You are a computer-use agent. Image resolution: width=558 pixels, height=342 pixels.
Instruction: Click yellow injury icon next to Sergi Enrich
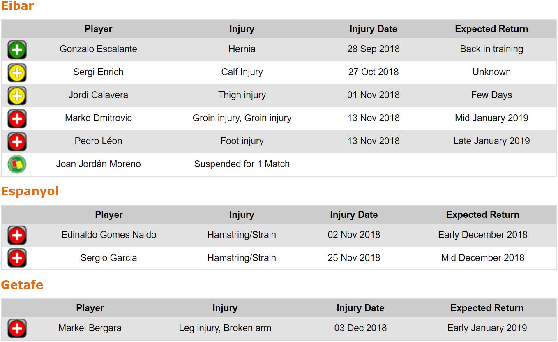coord(17,73)
